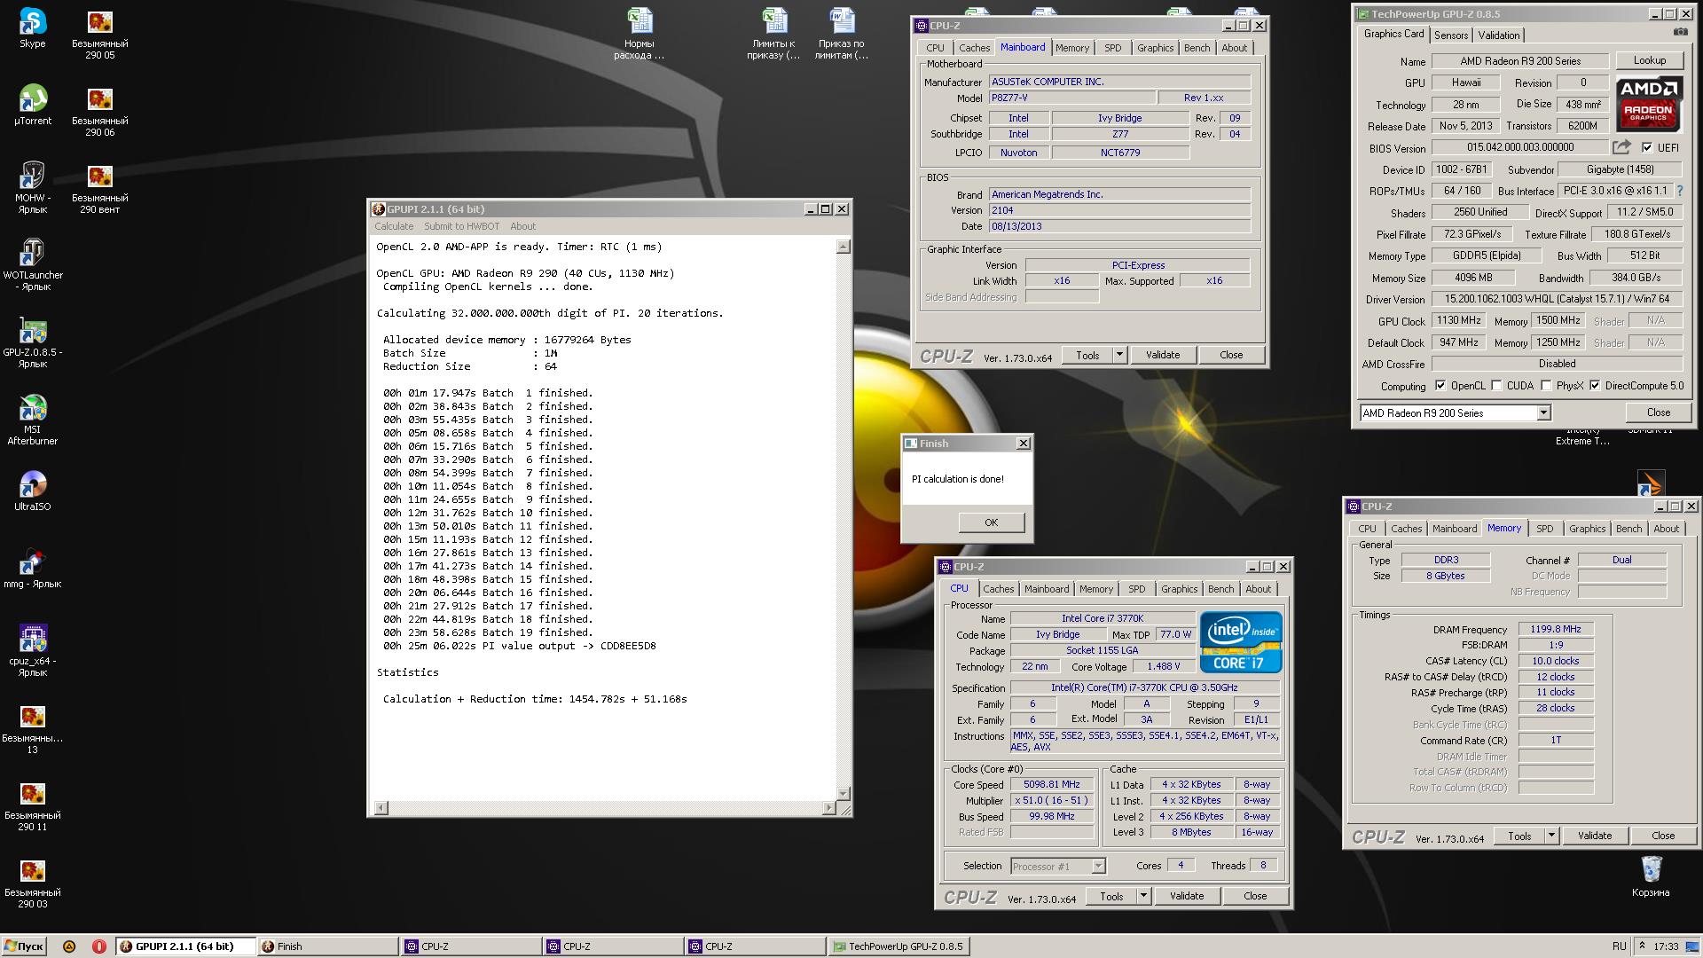Select Finish taskbar button
The image size is (1703, 958).
(x=326, y=946)
